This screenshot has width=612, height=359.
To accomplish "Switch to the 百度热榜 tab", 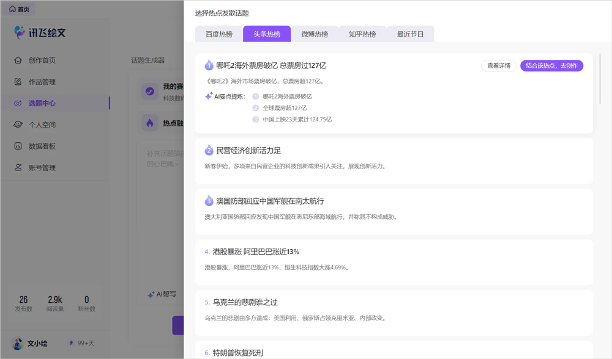I will pos(219,34).
